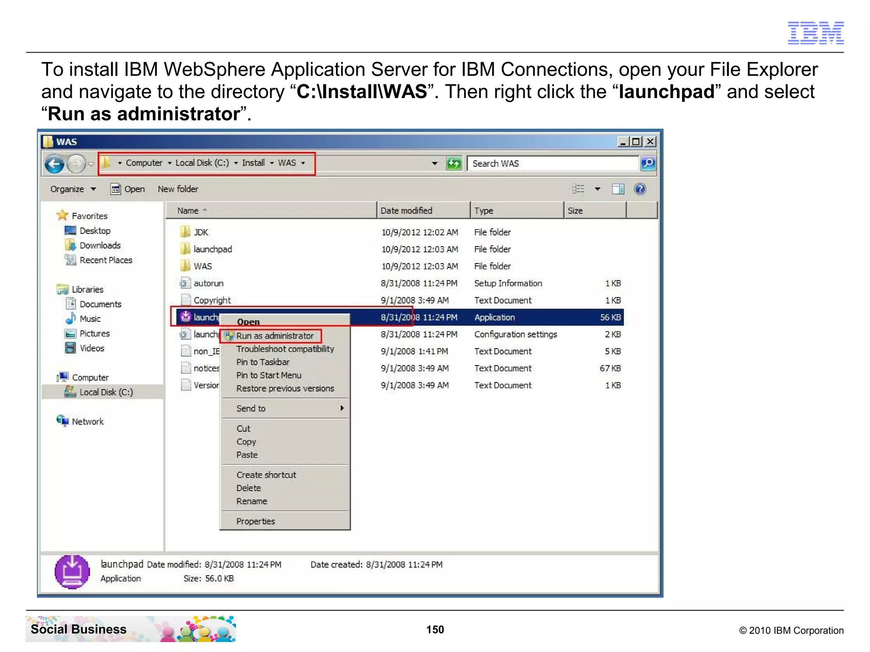Click the Favorites star icon
870x652 pixels.
(62, 215)
